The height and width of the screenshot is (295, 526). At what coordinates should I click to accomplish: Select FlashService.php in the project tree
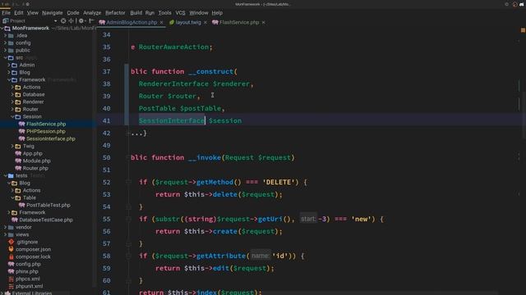(46, 124)
